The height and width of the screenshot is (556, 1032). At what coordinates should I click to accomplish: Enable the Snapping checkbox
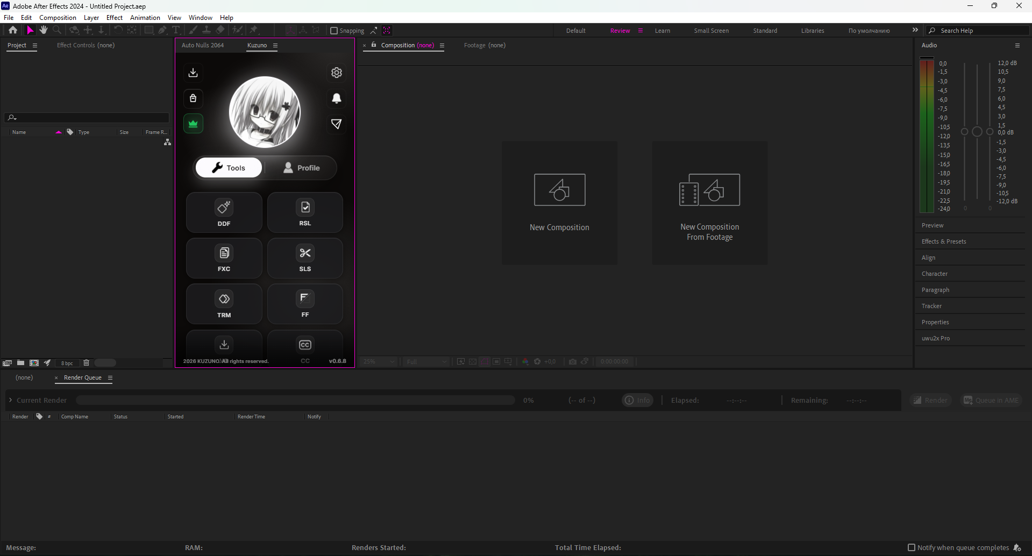334,31
